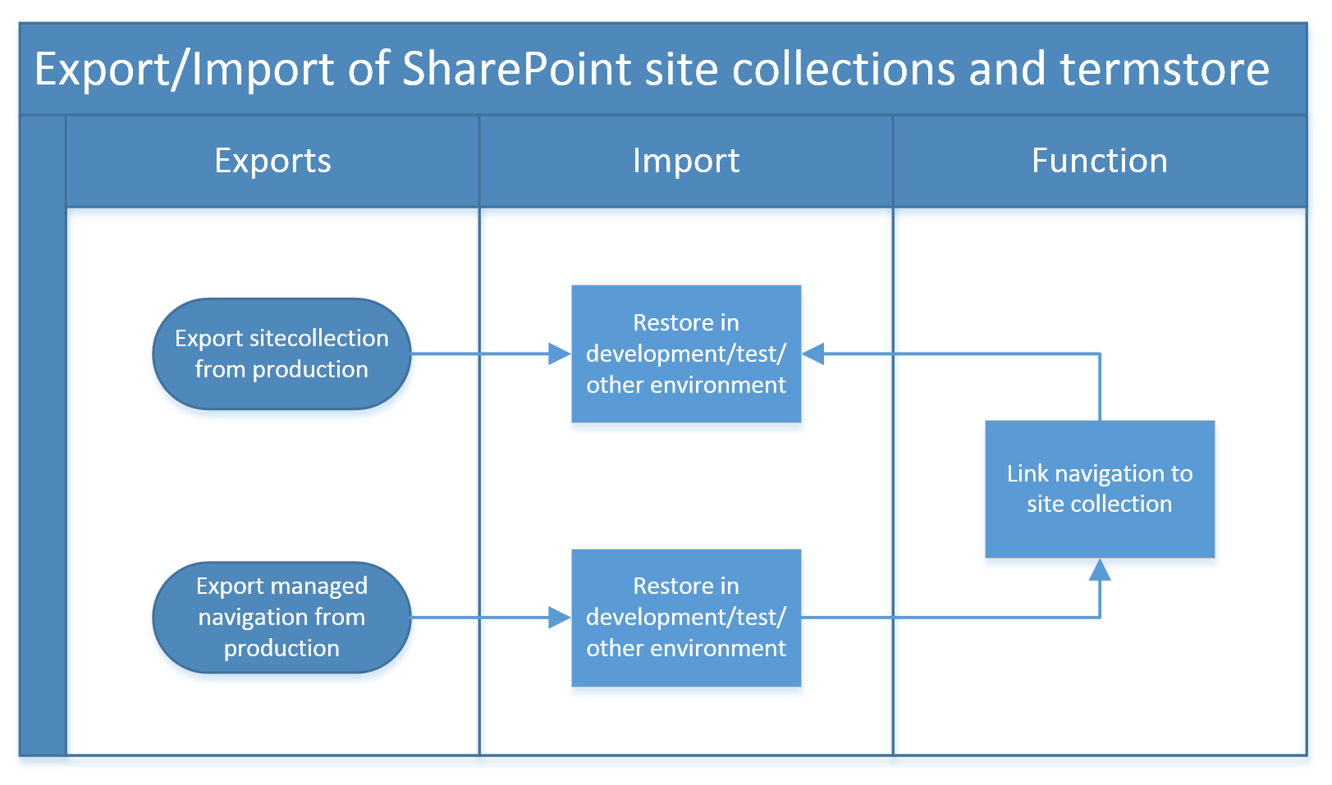Click the word termstore in the title
Screen dimensions: 1332x785
[1164, 69]
